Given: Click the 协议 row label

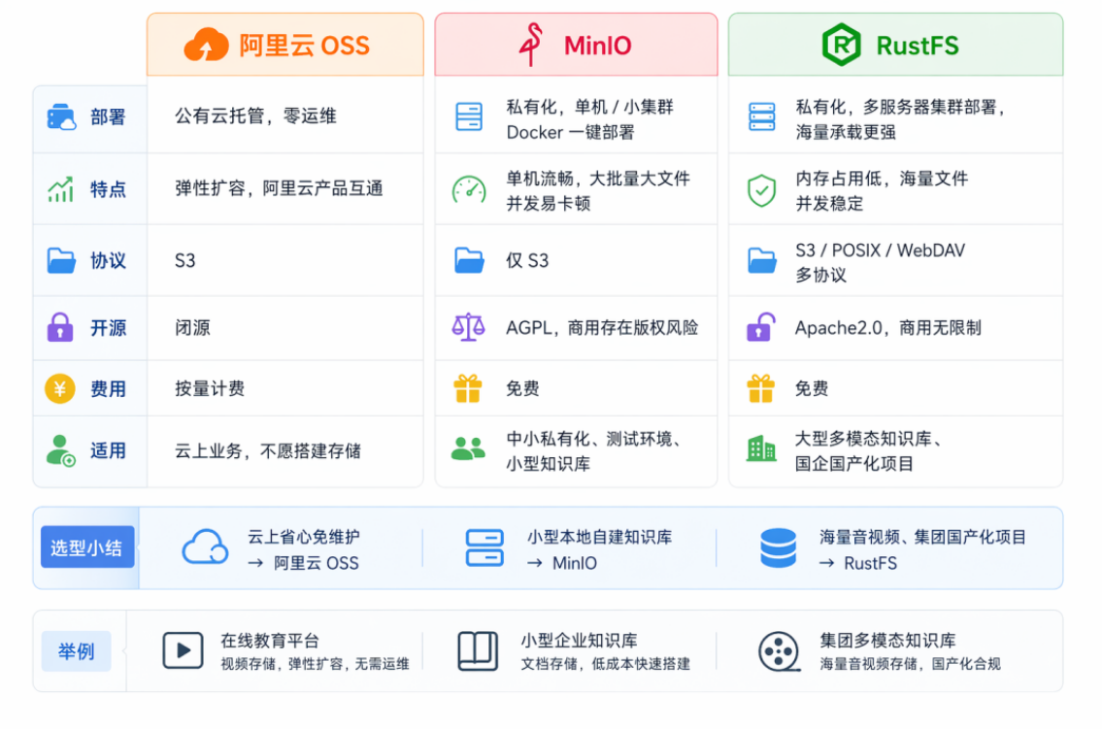Looking at the screenshot, I should click(108, 260).
